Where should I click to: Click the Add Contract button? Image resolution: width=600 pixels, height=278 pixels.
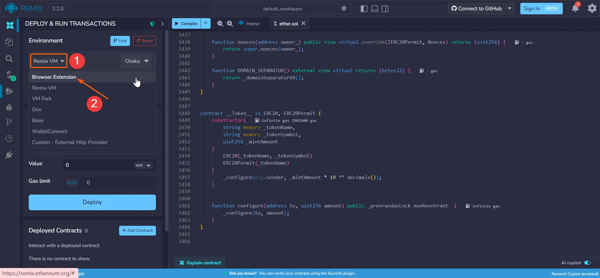137,231
